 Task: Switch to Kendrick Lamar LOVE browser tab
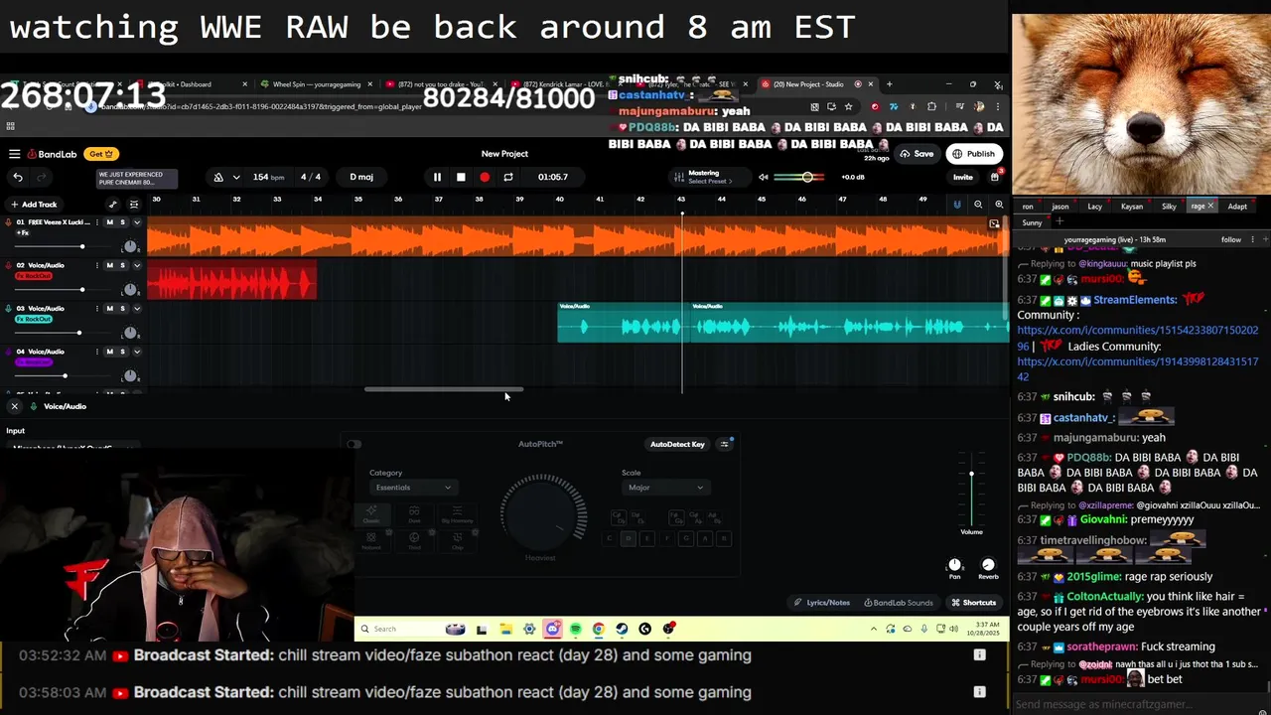(x=569, y=84)
